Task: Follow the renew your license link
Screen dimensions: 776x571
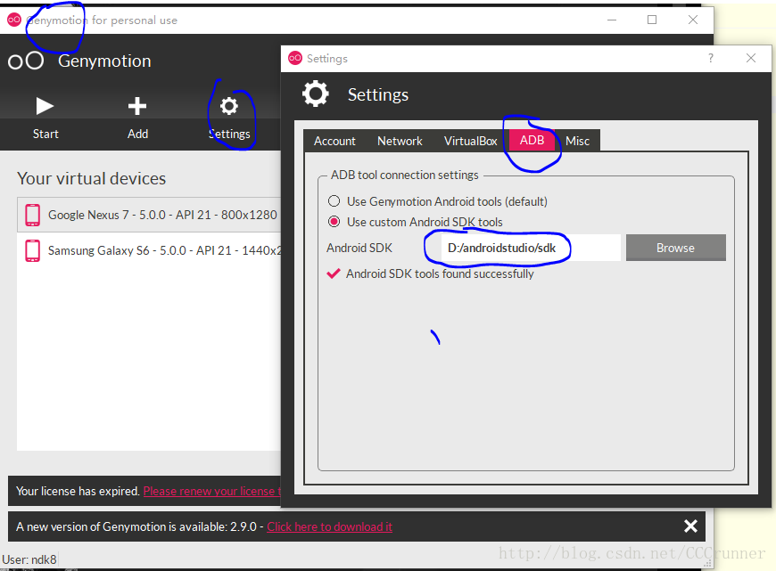Action: coord(211,491)
